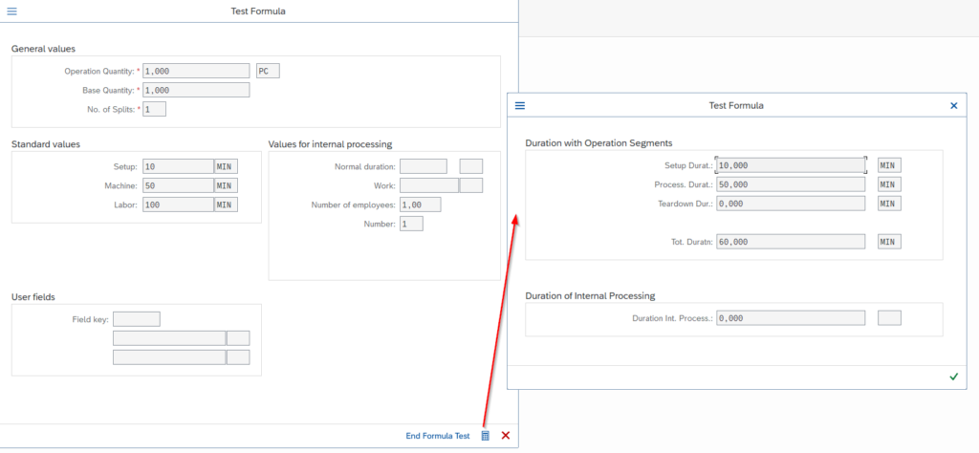The image size is (979, 453).
Task: Select the Normal duration field
Action: click(424, 166)
